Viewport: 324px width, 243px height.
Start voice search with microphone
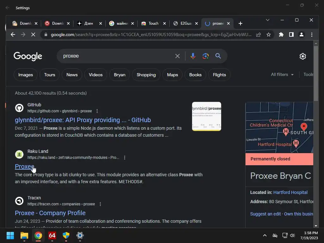point(193,56)
